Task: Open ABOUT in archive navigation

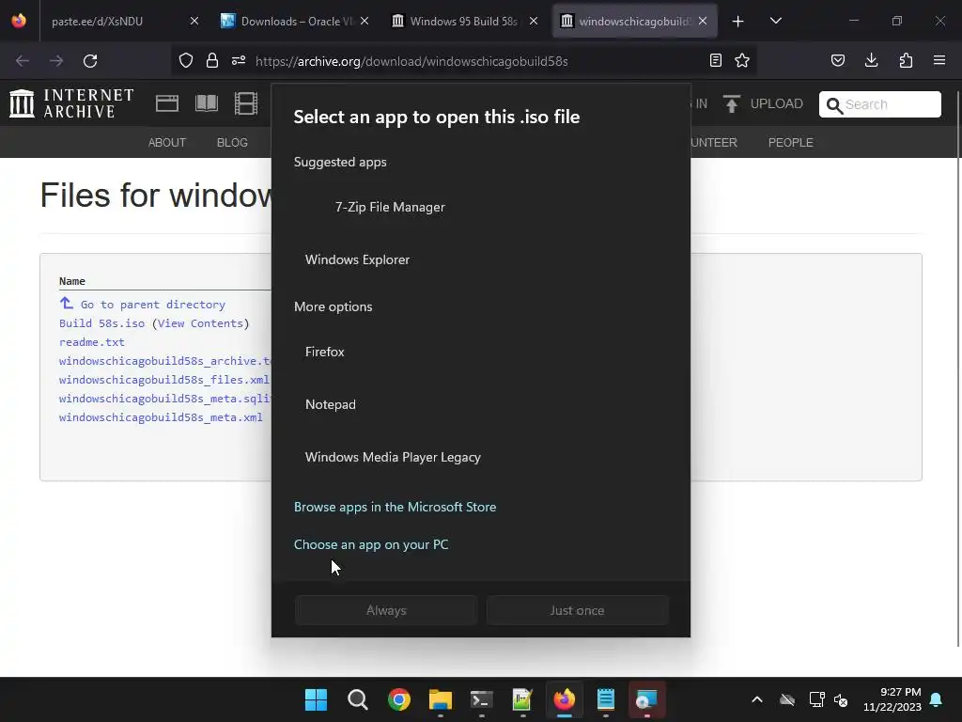Action: click(x=167, y=143)
